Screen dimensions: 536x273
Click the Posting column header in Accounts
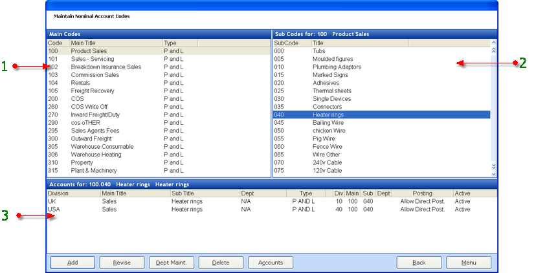click(422, 193)
